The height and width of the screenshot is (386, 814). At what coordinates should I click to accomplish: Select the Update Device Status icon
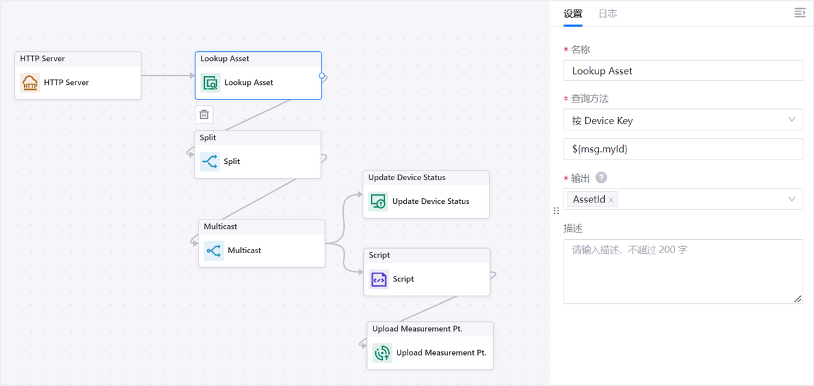pyautogui.click(x=378, y=202)
